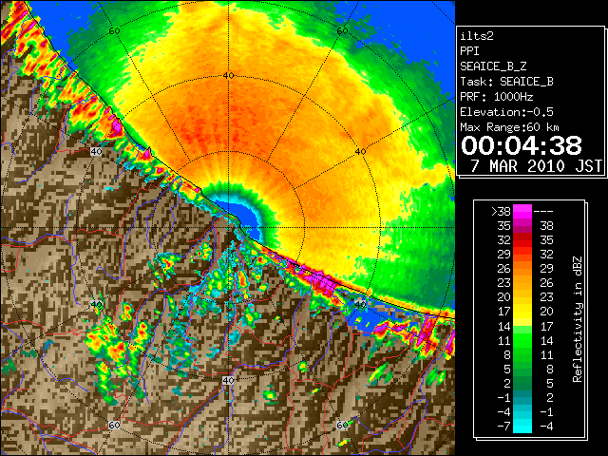This screenshot has width=608, height=456.
Task: Click the '7 MAR 2010 JST' date
Action: click(536, 166)
